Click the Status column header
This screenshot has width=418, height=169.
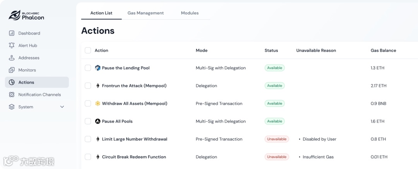point(271,50)
